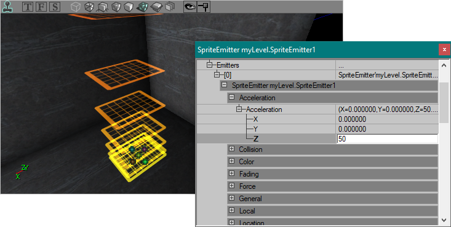Viewport: 451px width, 227px height.
Task: Toggle the eye actor visibility button
Action: point(190,7)
